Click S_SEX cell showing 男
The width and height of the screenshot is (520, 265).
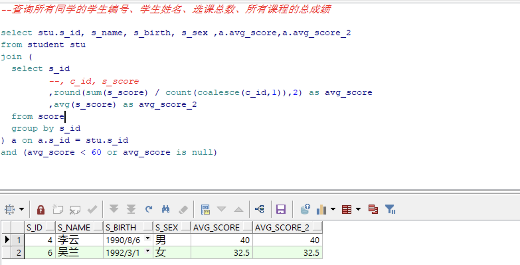[x=172, y=240]
